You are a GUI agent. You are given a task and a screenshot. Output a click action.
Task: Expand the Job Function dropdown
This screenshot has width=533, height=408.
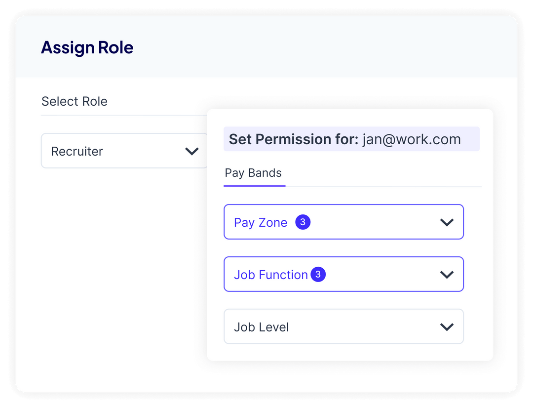pyautogui.click(x=343, y=274)
